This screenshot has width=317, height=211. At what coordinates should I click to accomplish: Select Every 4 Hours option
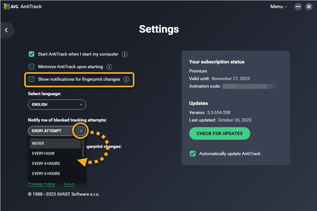click(55, 164)
